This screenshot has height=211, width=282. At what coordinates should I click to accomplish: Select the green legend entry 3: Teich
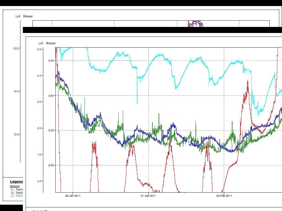[x=17, y=196]
